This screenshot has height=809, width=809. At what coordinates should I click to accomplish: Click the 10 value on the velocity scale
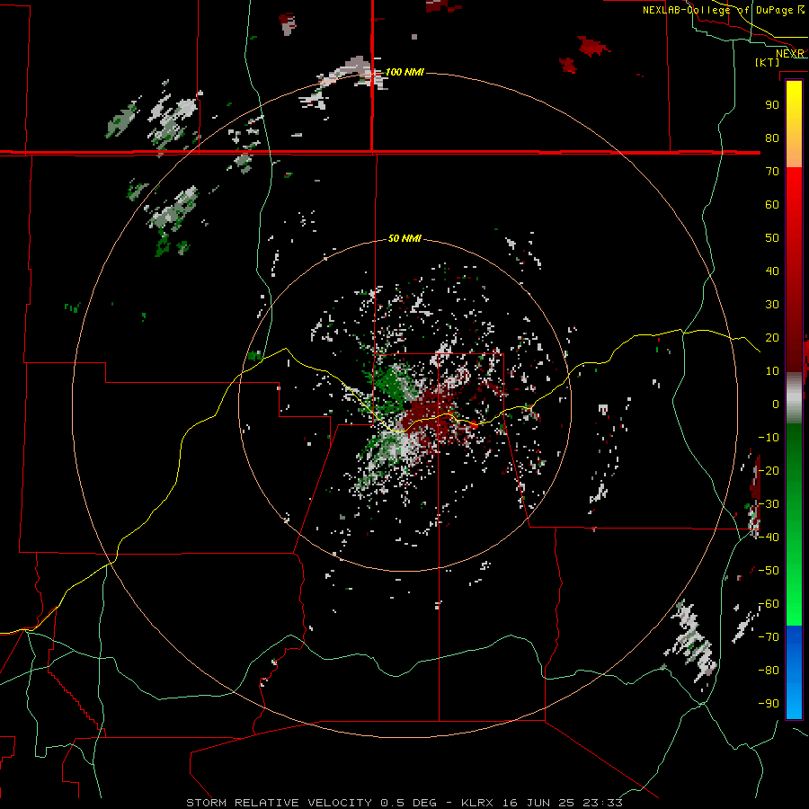[x=772, y=371]
